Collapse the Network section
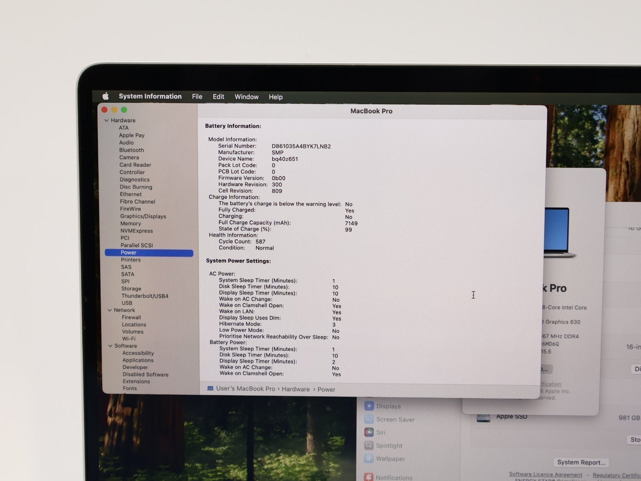 click(109, 310)
